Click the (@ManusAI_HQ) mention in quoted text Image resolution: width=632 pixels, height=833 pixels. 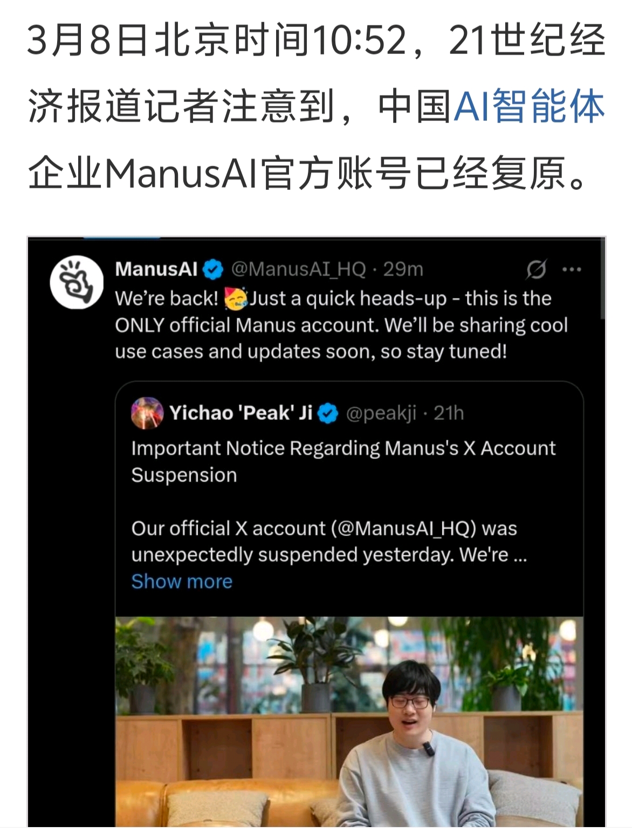404,529
